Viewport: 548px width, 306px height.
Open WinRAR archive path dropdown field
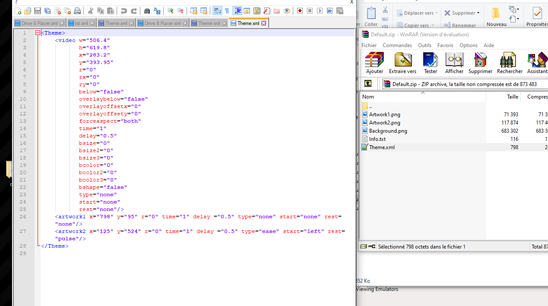point(465,84)
